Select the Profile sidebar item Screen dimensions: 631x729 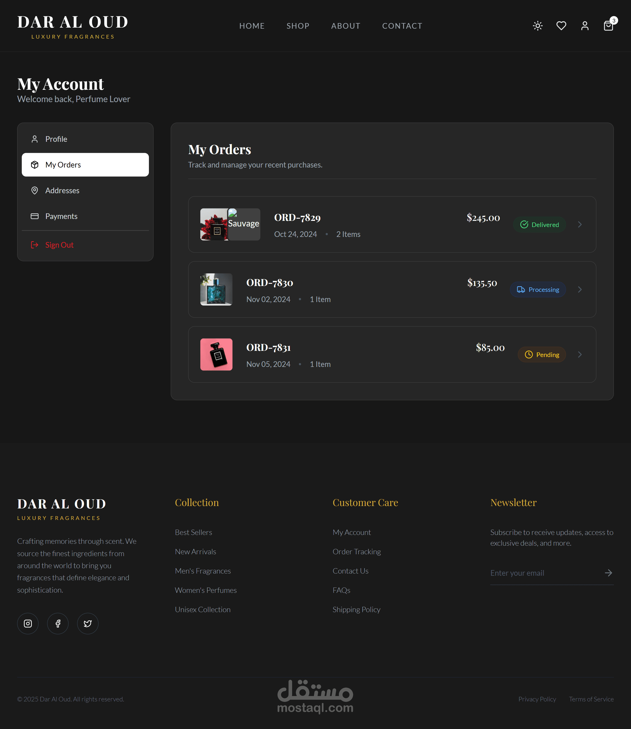[x=56, y=139]
